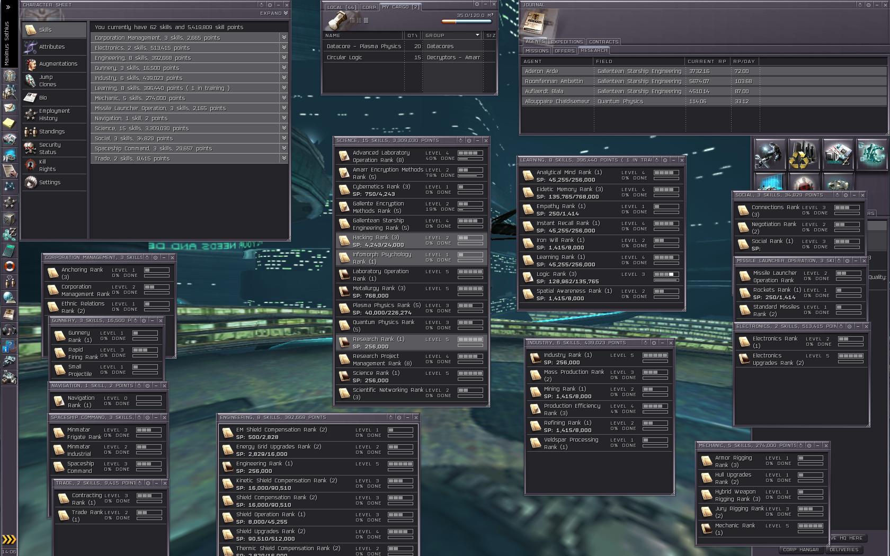Viewport: 890px width, 556px height.
Task: Open the contracts icon with paper and pen
Action: (x=10, y=171)
